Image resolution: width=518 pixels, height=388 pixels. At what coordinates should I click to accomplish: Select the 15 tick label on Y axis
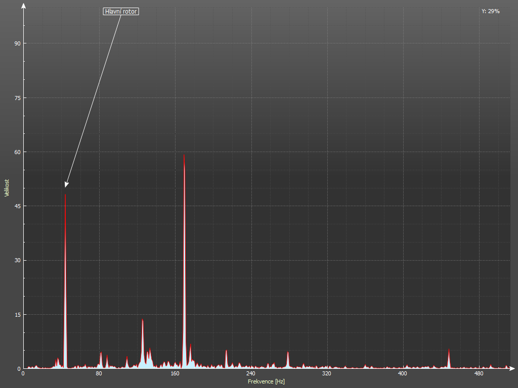tap(17, 315)
